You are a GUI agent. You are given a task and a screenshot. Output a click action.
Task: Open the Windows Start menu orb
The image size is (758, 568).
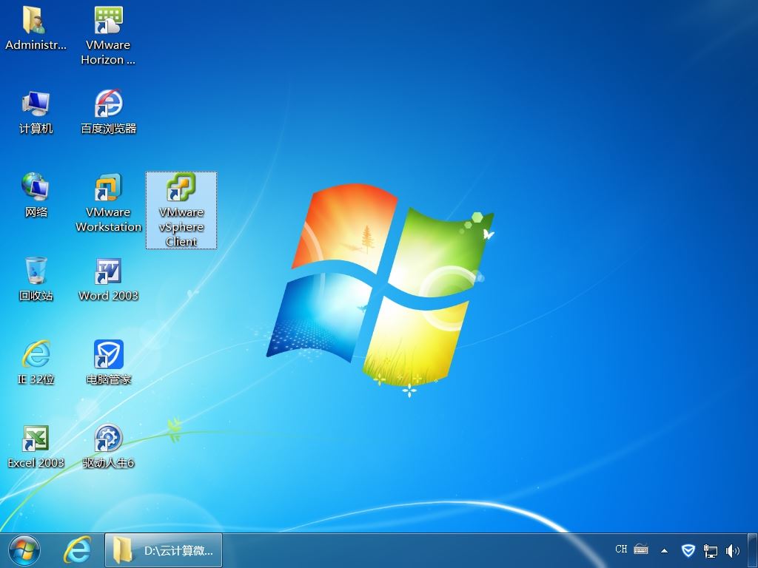click(x=24, y=550)
